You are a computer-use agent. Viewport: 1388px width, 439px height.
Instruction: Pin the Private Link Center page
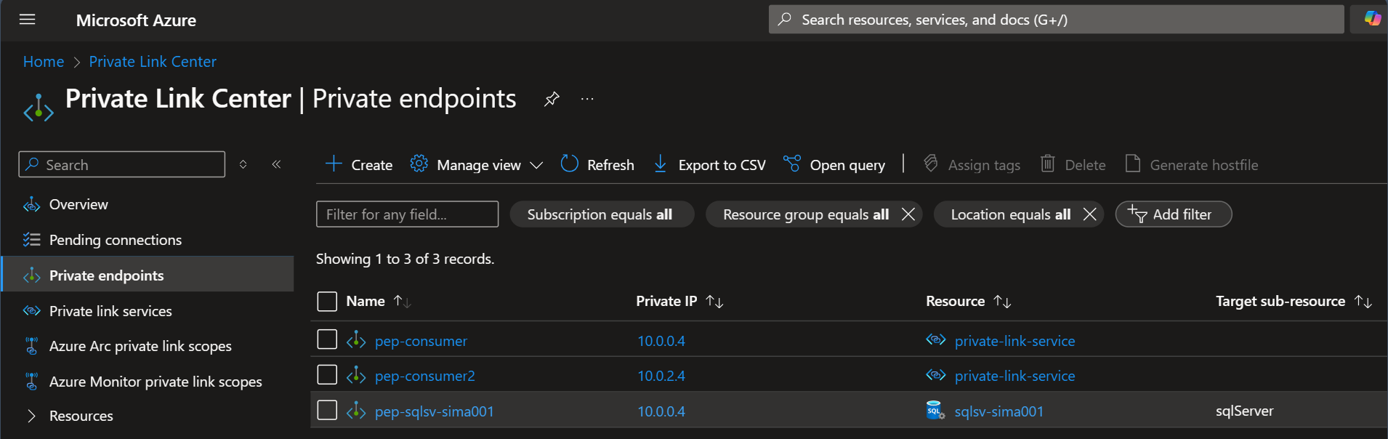click(x=552, y=99)
